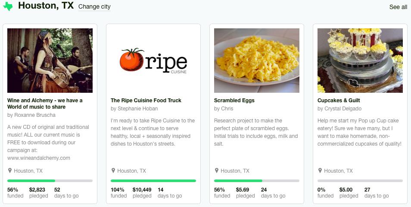Click the Wine and Alchemy funding progress bar
The image size is (411, 207).
pos(50,181)
